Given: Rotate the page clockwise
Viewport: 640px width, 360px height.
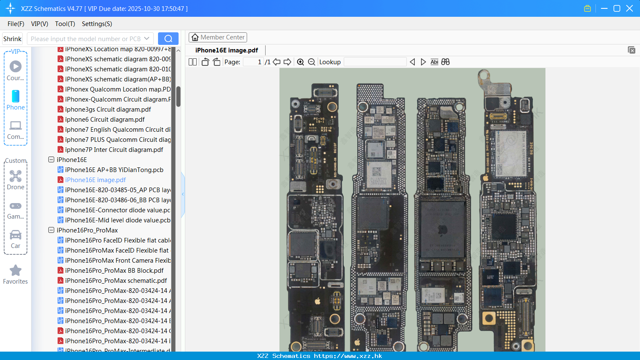Looking at the screenshot, I should (x=216, y=62).
